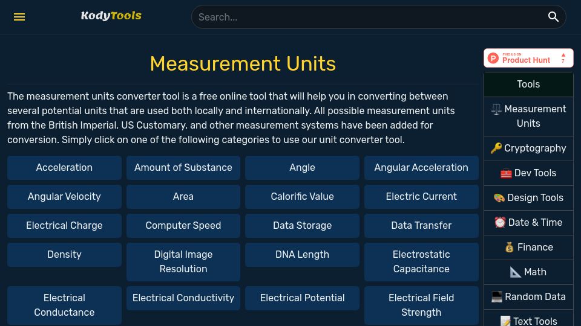The height and width of the screenshot is (326, 581).
Task: Open the Electrical Charge converter
Action: 65,225
